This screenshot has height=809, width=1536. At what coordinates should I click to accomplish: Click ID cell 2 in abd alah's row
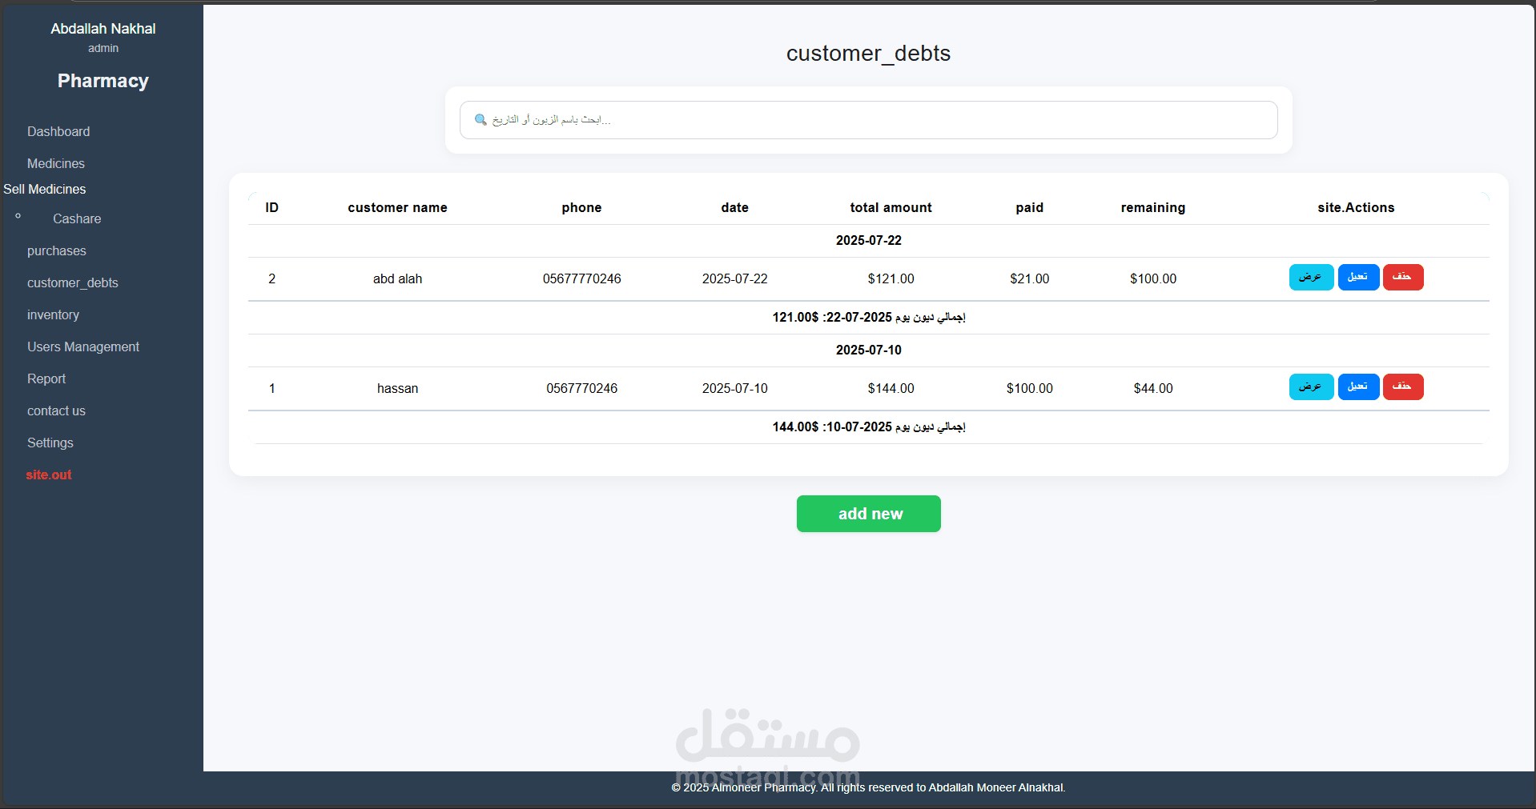[272, 278]
